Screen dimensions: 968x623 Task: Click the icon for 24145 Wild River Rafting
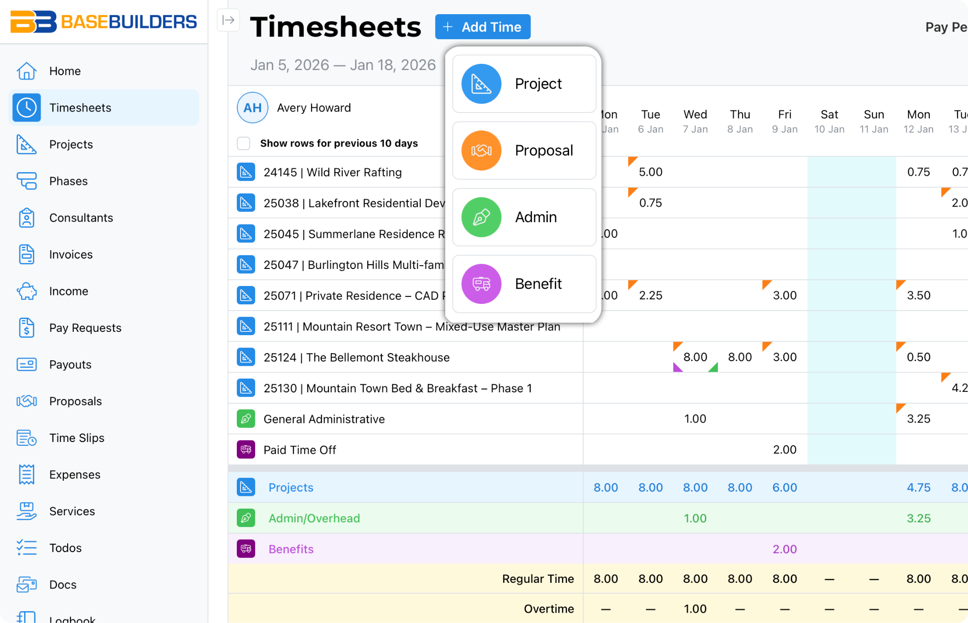(246, 172)
